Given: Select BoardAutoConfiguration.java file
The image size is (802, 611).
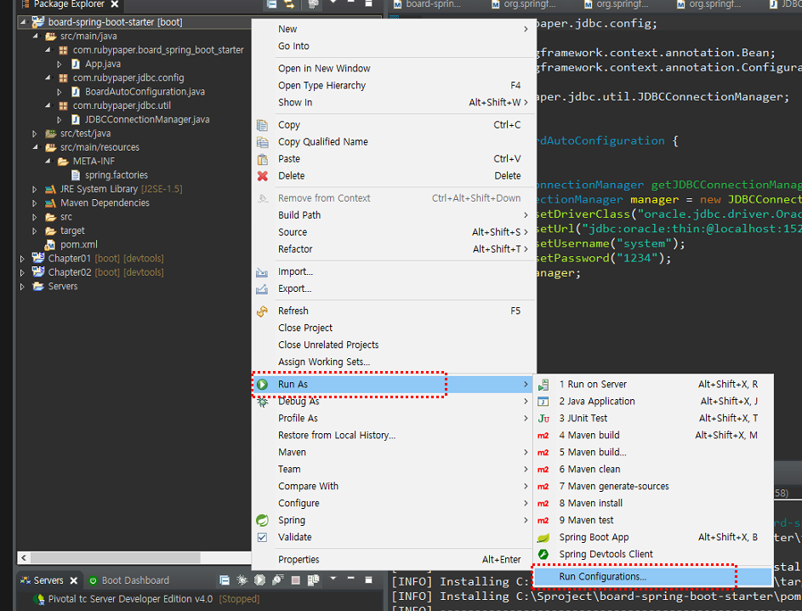Looking at the screenshot, I should (145, 92).
